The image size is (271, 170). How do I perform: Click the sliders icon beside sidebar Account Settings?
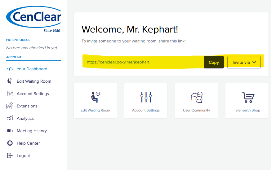coord(10,94)
